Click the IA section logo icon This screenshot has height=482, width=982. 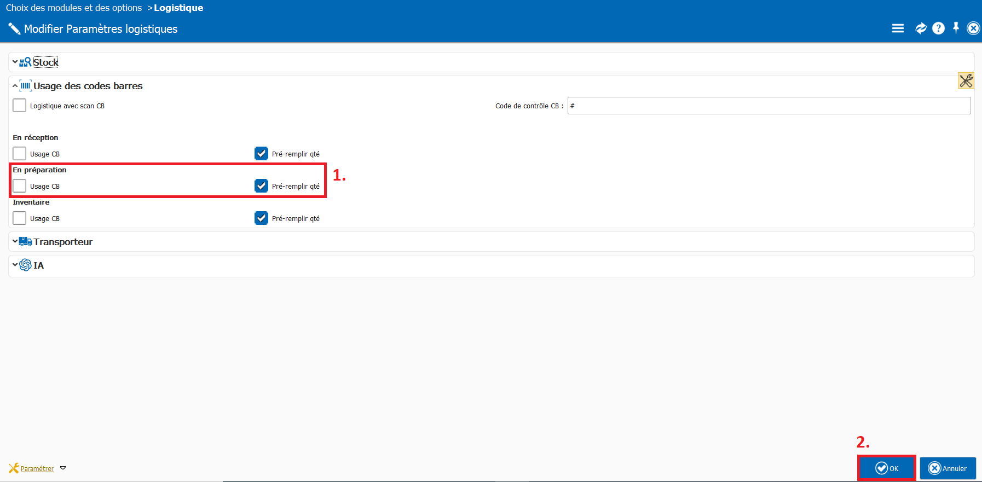coord(25,265)
